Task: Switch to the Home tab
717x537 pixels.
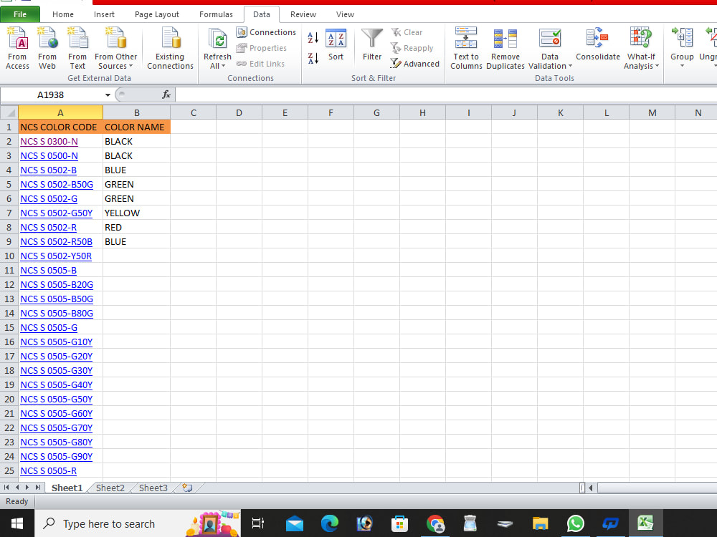Action: tap(62, 14)
